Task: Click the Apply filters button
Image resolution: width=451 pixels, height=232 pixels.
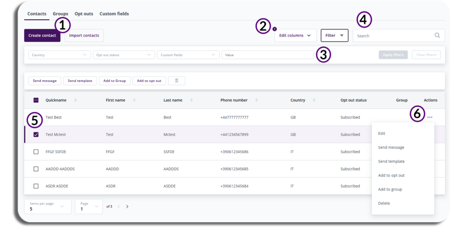Action: [393, 55]
